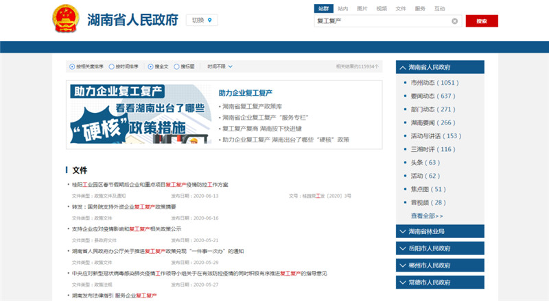Click publish date 2020-06-16
This screenshot has width=549, height=301.
tap(206, 218)
